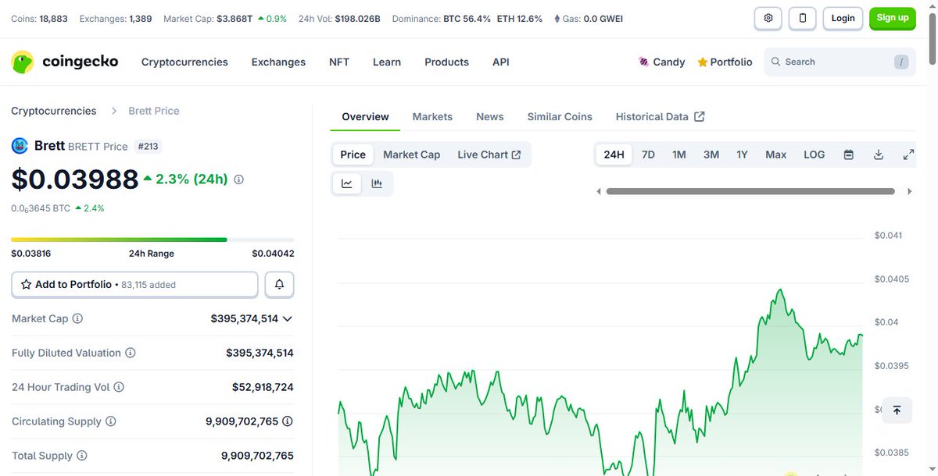Viewport: 938px width, 476px height.
Task: Expand the Market Cap chevron
Action: coord(288,318)
